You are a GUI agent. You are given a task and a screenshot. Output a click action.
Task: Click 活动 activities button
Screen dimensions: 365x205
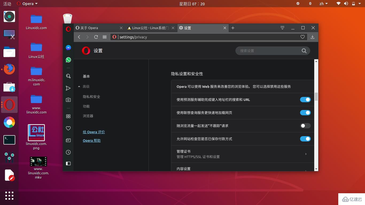pos(7,4)
